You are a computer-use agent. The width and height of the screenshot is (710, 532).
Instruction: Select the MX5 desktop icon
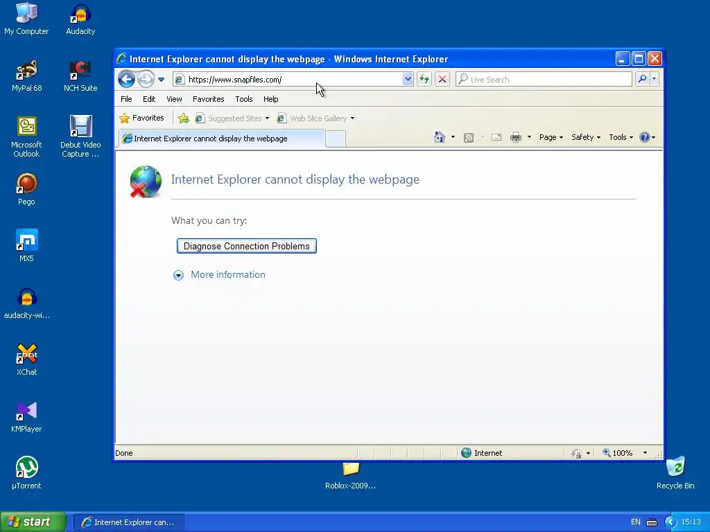click(26, 246)
